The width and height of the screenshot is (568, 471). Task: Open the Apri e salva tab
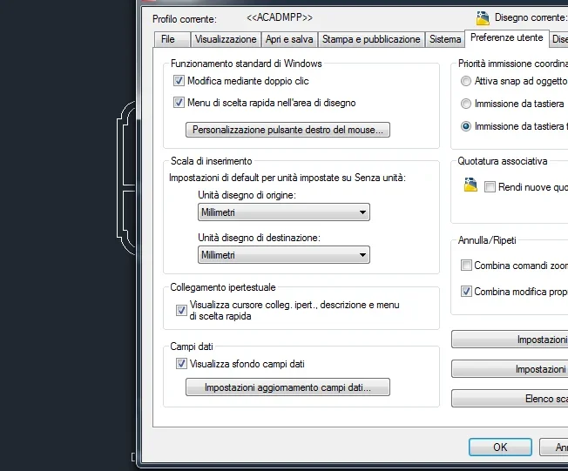pos(289,39)
